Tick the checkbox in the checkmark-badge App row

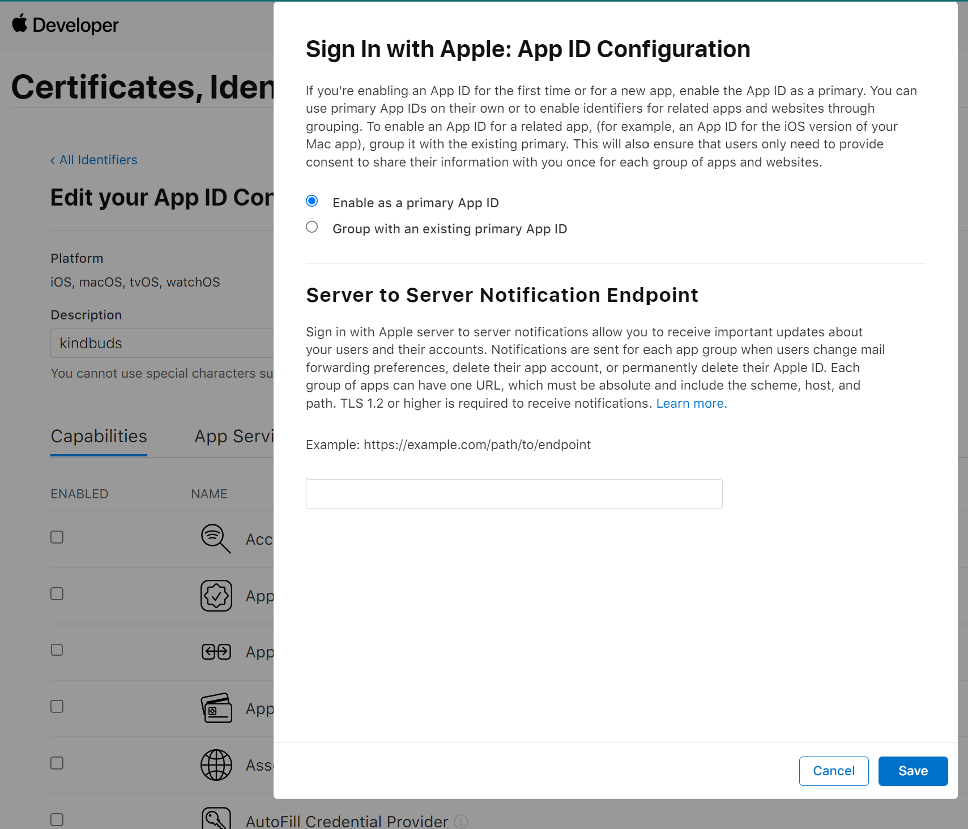pyautogui.click(x=57, y=593)
